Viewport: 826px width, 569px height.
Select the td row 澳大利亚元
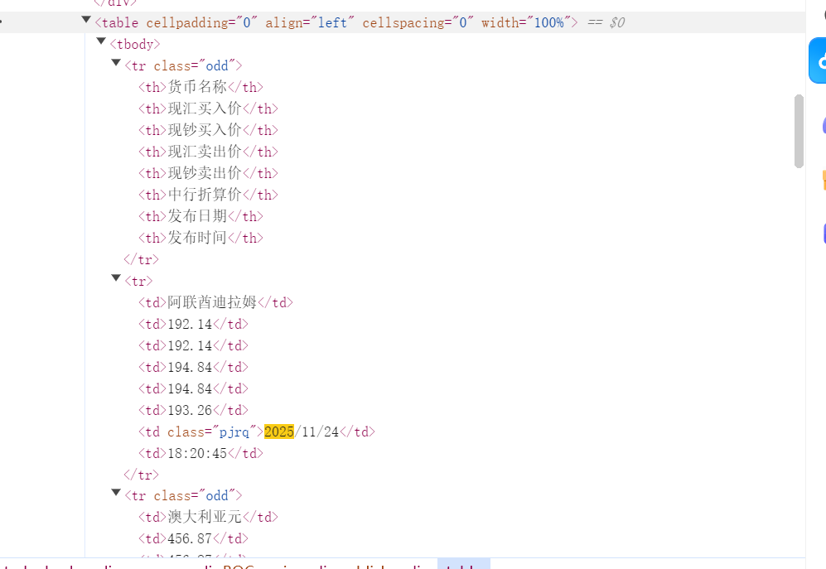tap(208, 518)
